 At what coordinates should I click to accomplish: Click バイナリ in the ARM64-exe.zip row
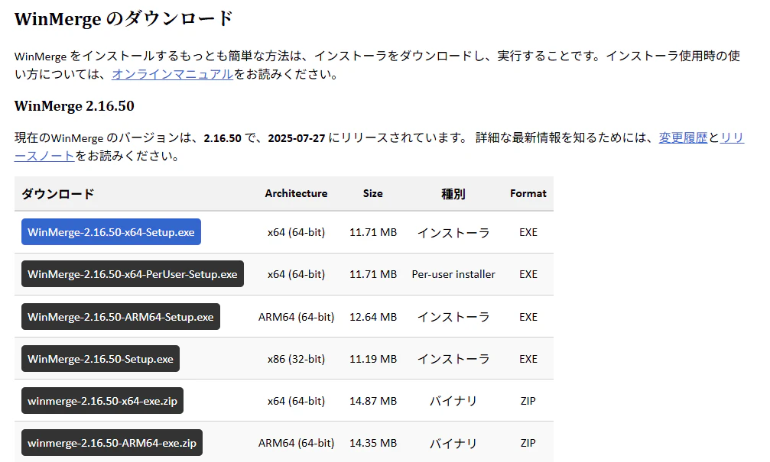pyautogui.click(x=453, y=444)
